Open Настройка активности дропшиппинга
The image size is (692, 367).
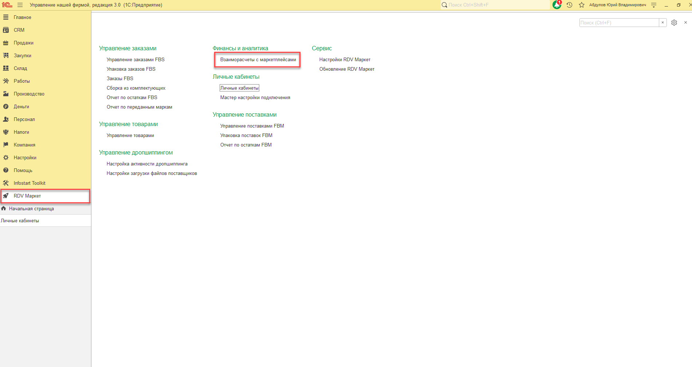click(147, 164)
